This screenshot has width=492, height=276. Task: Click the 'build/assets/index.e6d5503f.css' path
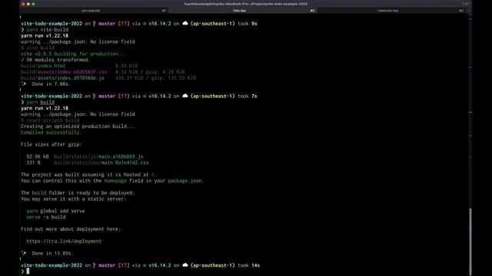64,72
